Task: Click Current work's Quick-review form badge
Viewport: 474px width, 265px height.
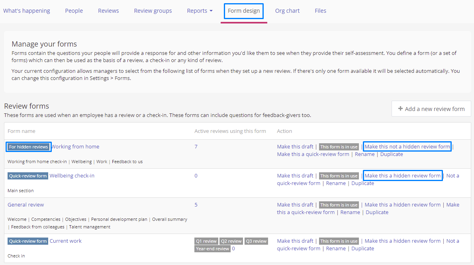Action: tap(28, 241)
